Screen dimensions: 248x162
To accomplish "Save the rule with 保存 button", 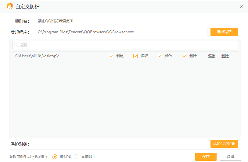I will click(x=206, y=157).
